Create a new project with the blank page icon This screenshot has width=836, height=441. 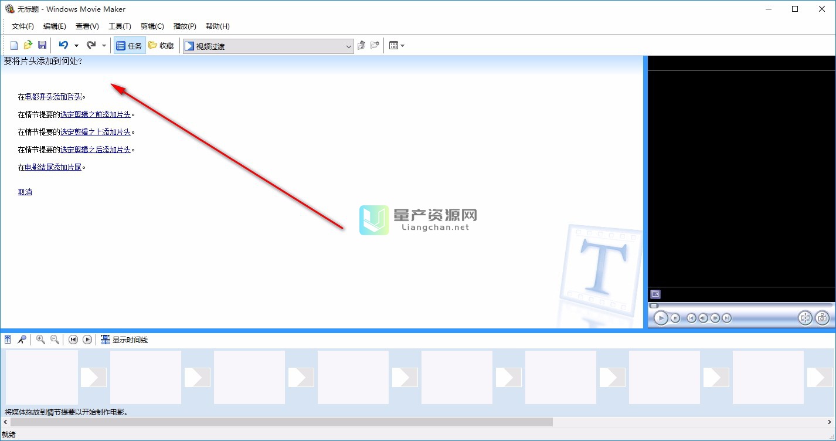[14, 45]
